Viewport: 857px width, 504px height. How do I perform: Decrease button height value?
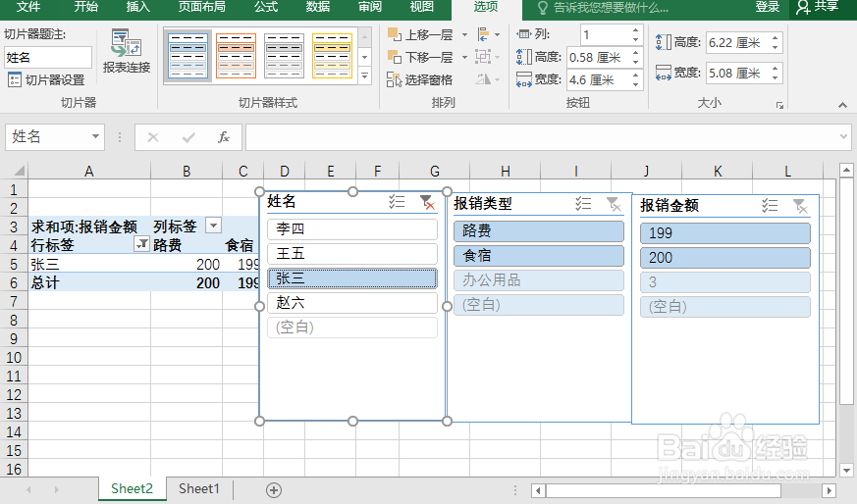pos(636,62)
